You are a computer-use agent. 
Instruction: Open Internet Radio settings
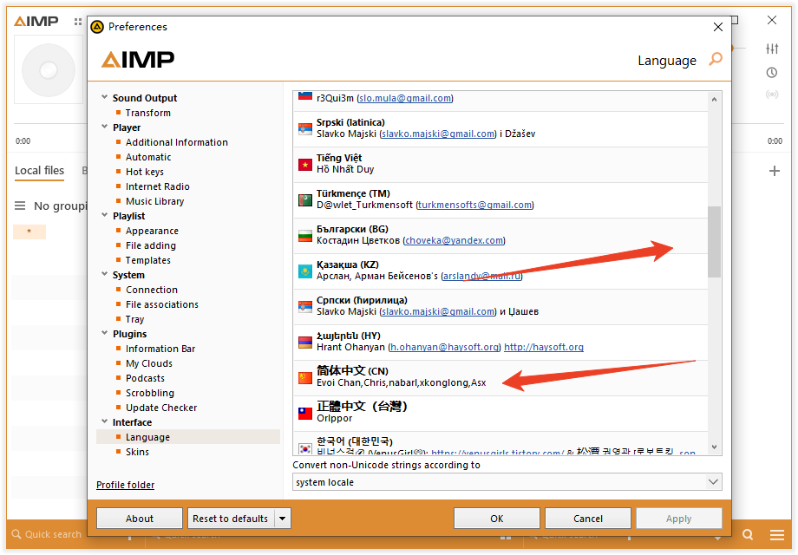point(157,186)
